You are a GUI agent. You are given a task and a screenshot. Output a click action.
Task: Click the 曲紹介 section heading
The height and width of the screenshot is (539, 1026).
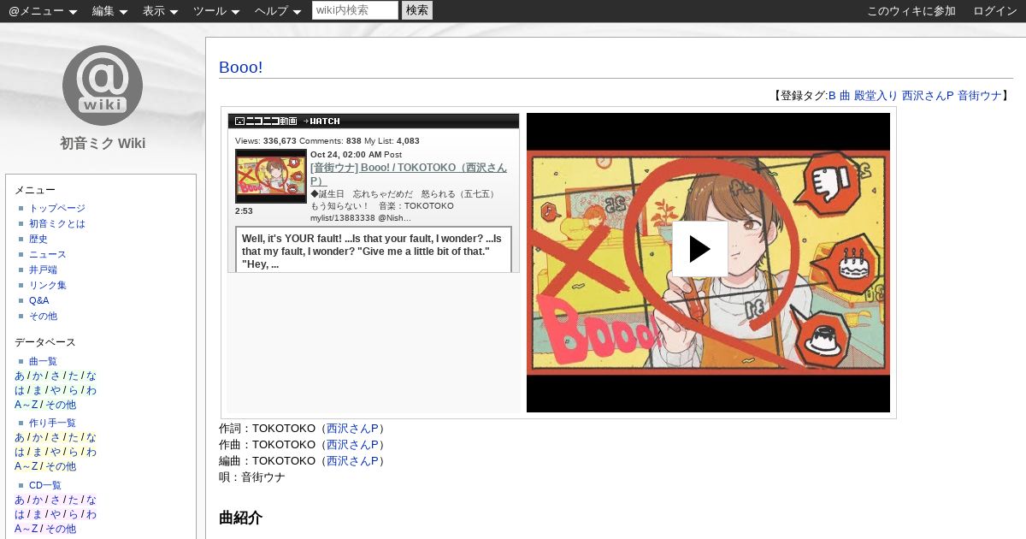[240, 518]
